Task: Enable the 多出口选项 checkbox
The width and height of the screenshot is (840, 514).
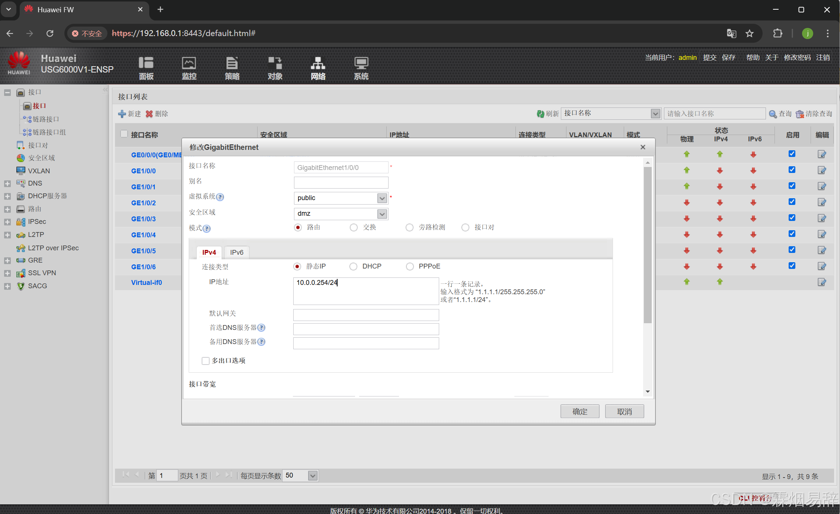Action: pyautogui.click(x=205, y=361)
